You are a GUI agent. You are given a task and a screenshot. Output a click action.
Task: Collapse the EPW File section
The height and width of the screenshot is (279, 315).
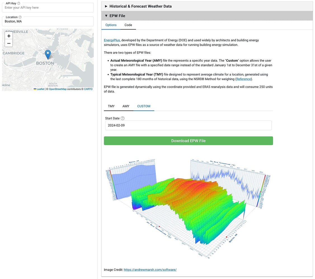click(x=117, y=16)
